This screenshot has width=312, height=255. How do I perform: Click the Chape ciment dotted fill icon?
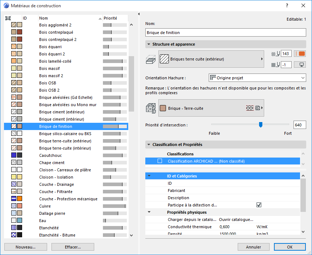click(14, 162)
